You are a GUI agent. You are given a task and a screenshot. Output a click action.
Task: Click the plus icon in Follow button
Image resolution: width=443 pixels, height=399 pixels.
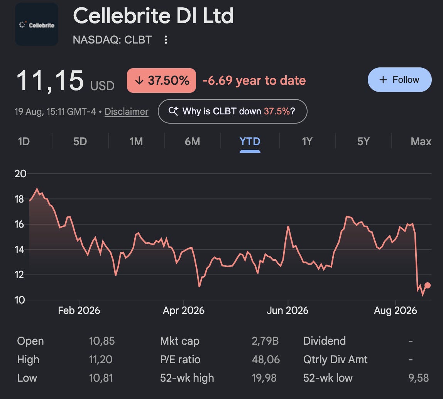coord(383,80)
